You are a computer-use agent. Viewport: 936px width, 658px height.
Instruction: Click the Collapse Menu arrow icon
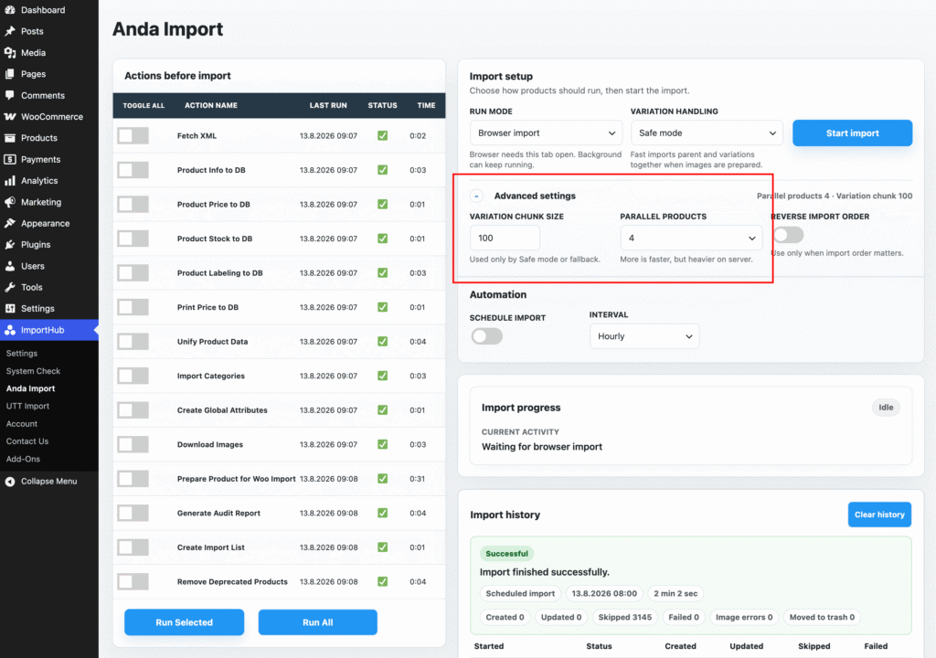coord(9,482)
